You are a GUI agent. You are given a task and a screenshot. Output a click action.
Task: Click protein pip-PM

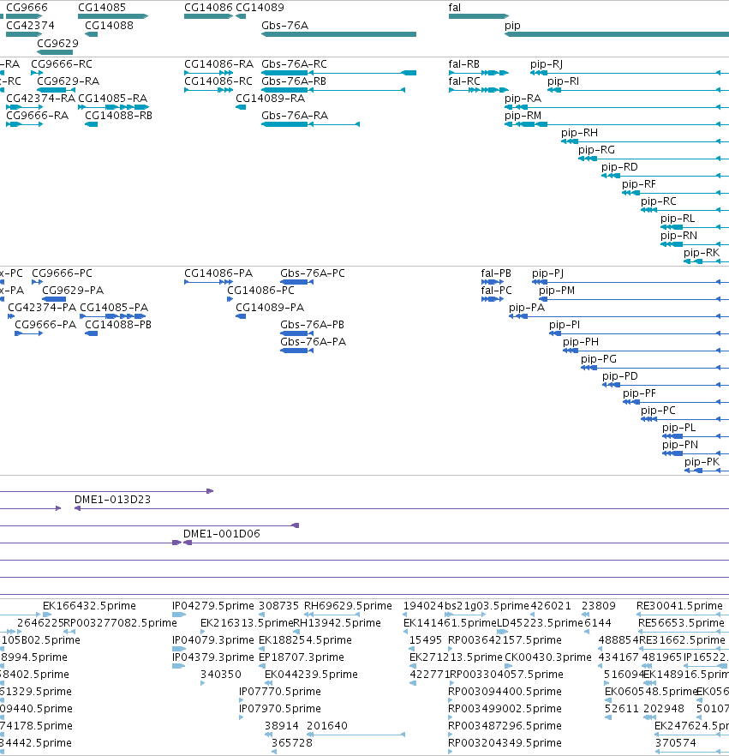pos(557,291)
